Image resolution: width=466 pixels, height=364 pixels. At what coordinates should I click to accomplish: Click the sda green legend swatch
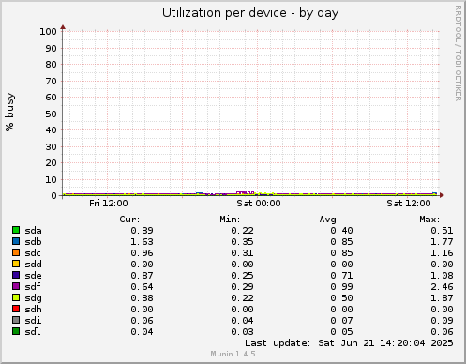point(16,230)
